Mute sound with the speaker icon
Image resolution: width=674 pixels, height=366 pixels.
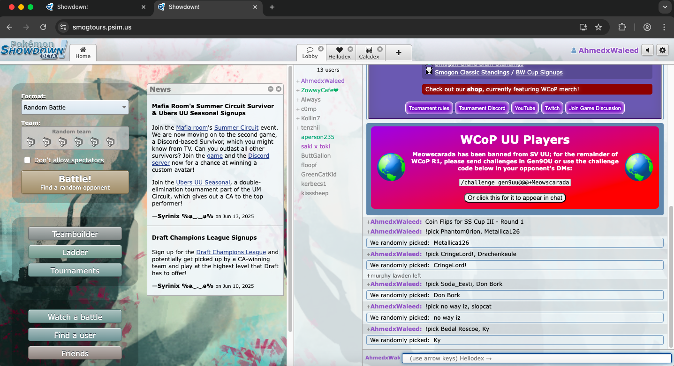coord(647,50)
